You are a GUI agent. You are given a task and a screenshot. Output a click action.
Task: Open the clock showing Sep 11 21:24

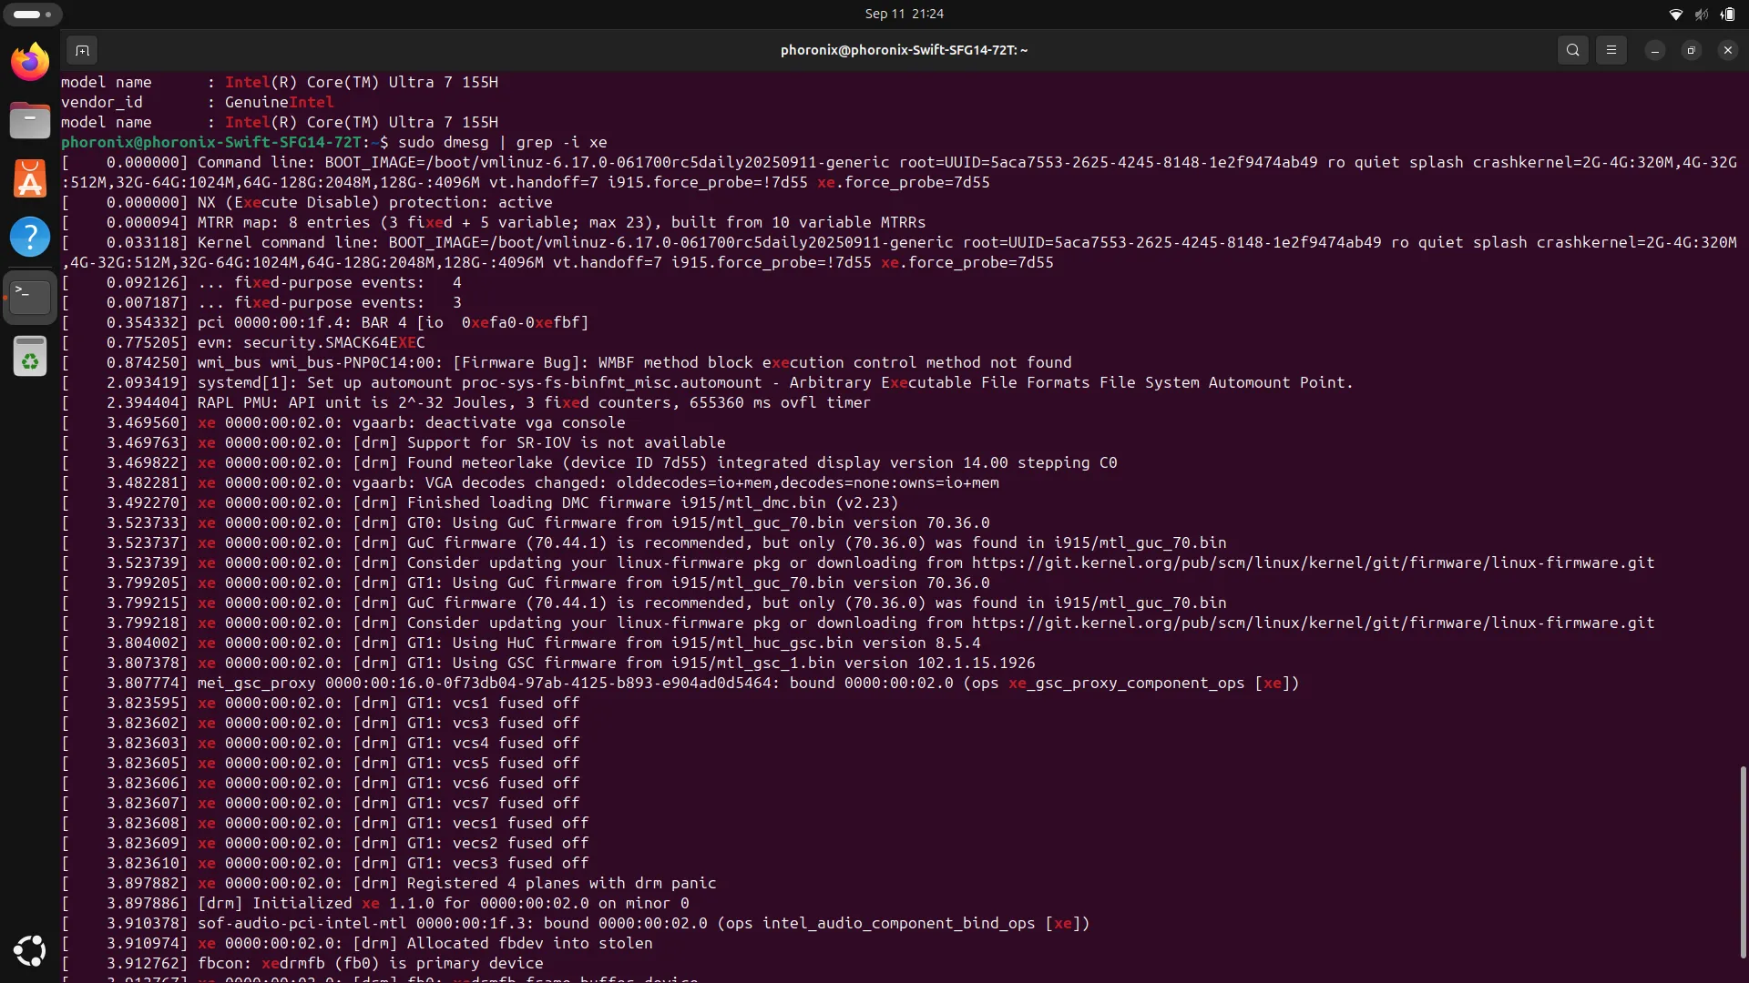coord(904,14)
